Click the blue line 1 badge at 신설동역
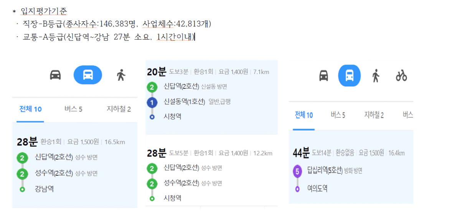Viewport: 457px width, 219px height. click(152, 102)
